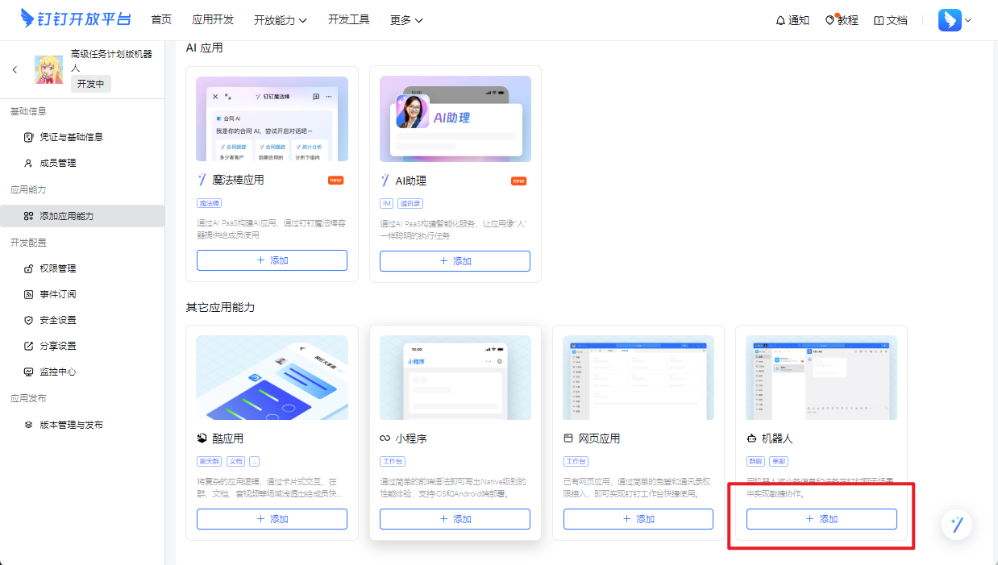The image size is (998, 565).
Task: Expand the ... tag on the 酷应用 card
Action: [x=255, y=462]
